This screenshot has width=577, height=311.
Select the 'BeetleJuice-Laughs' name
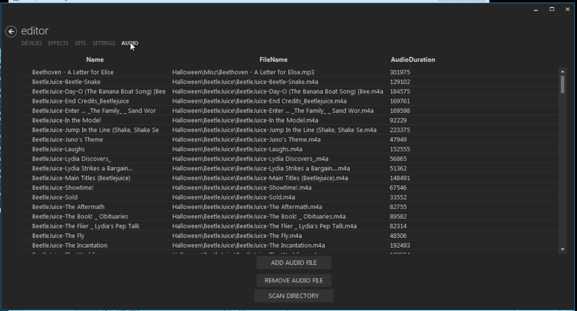click(x=58, y=149)
